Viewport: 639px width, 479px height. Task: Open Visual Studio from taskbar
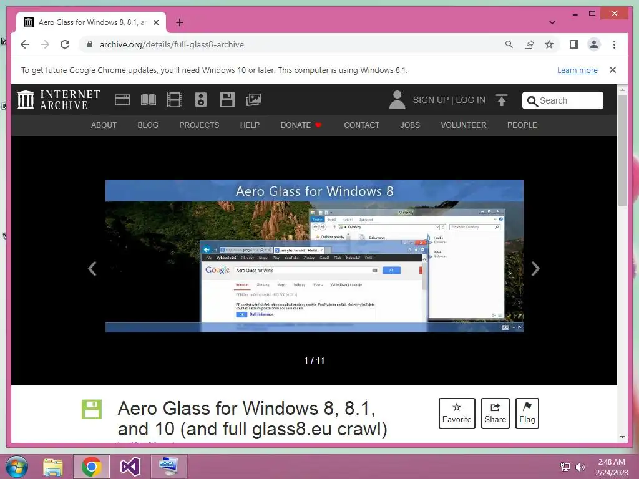tap(130, 467)
